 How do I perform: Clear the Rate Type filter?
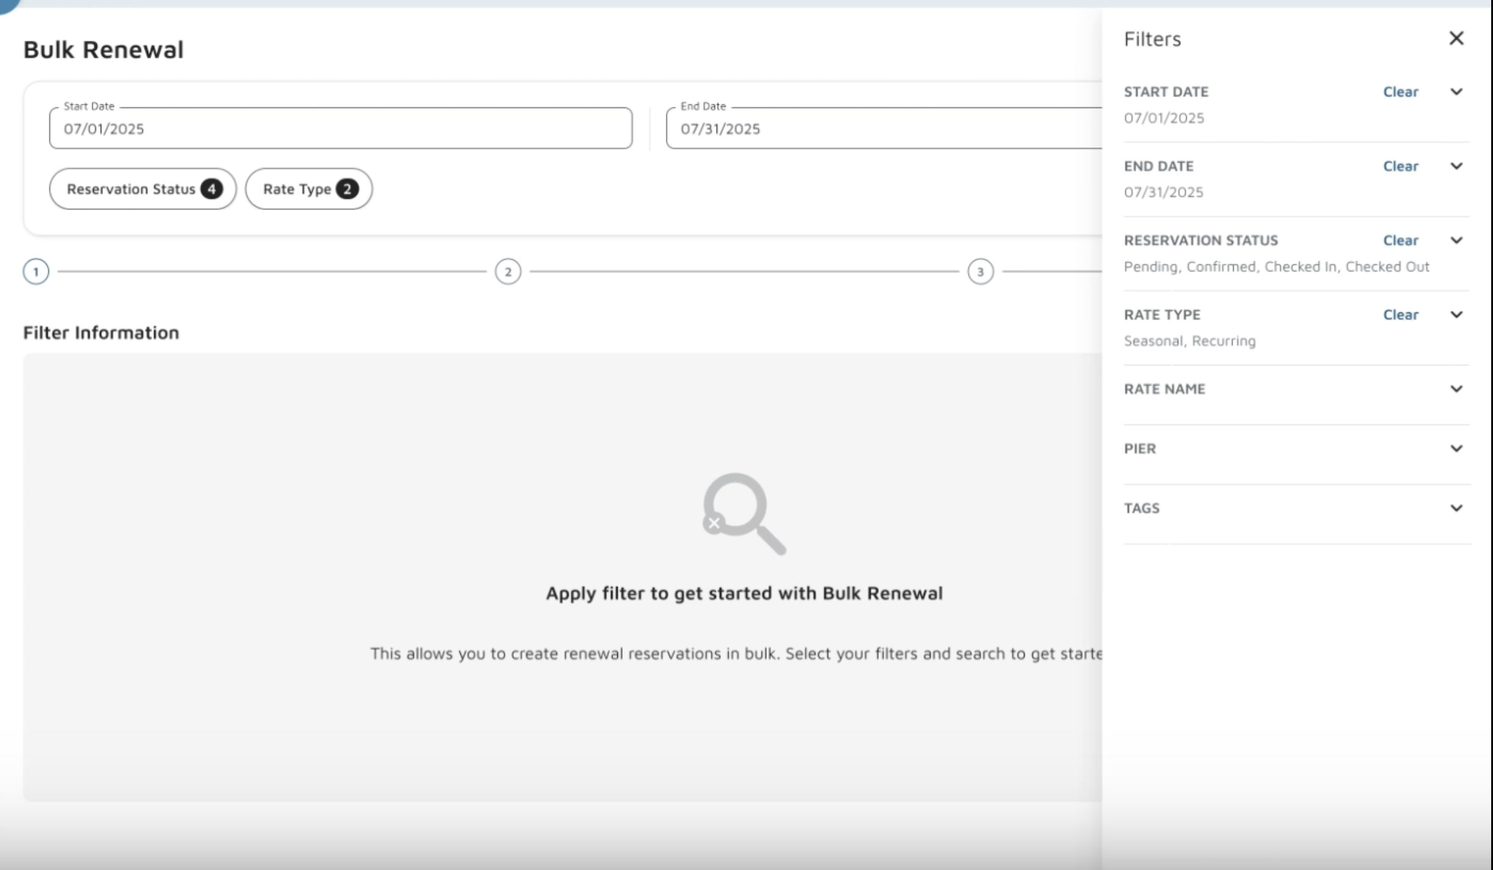click(x=1400, y=315)
